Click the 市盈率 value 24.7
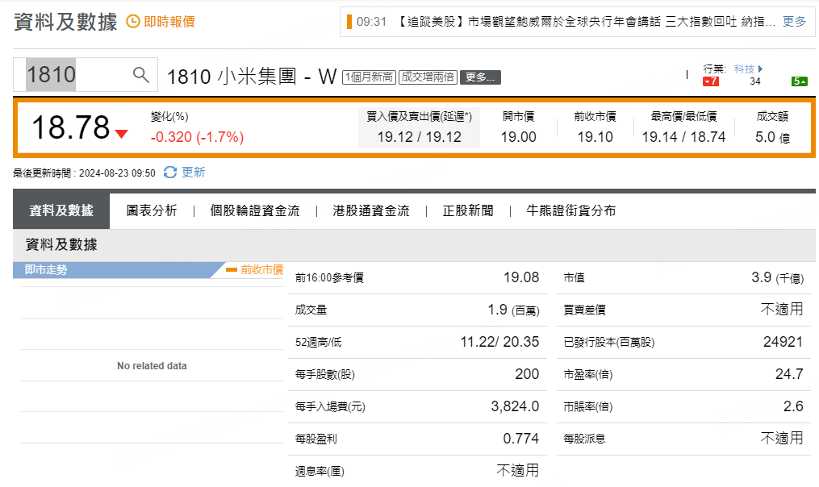Screen dimensions: 819x487 click(x=789, y=374)
